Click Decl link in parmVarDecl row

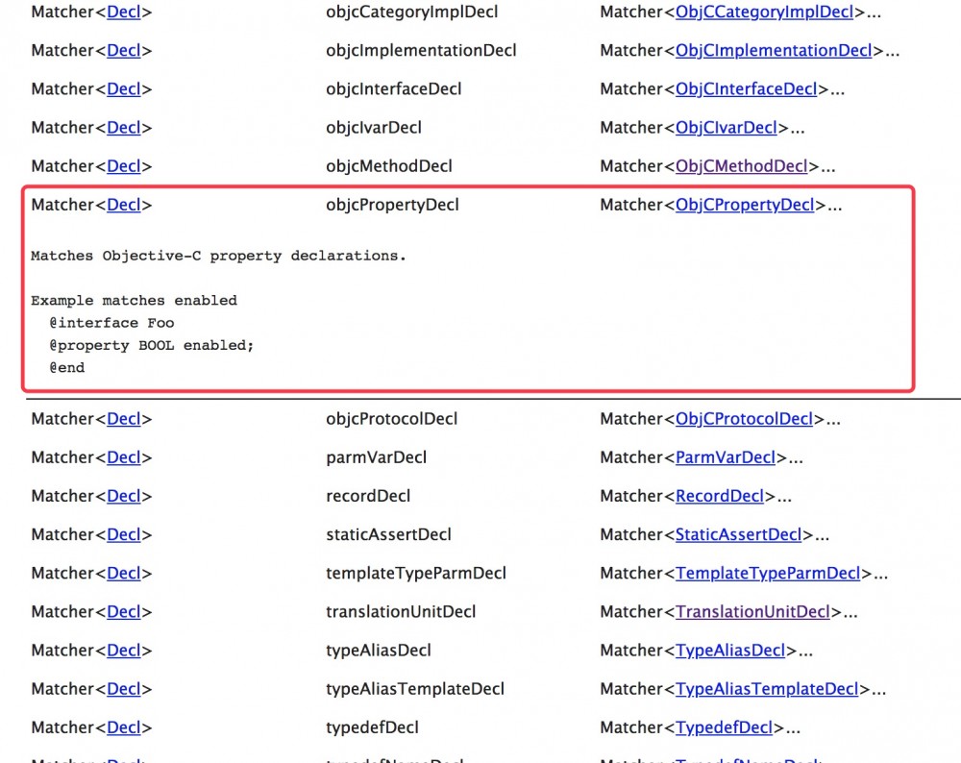(124, 457)
